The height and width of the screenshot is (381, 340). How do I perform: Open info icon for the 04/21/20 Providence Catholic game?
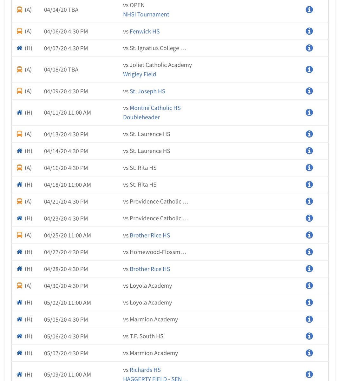click(x=309, y=201)
